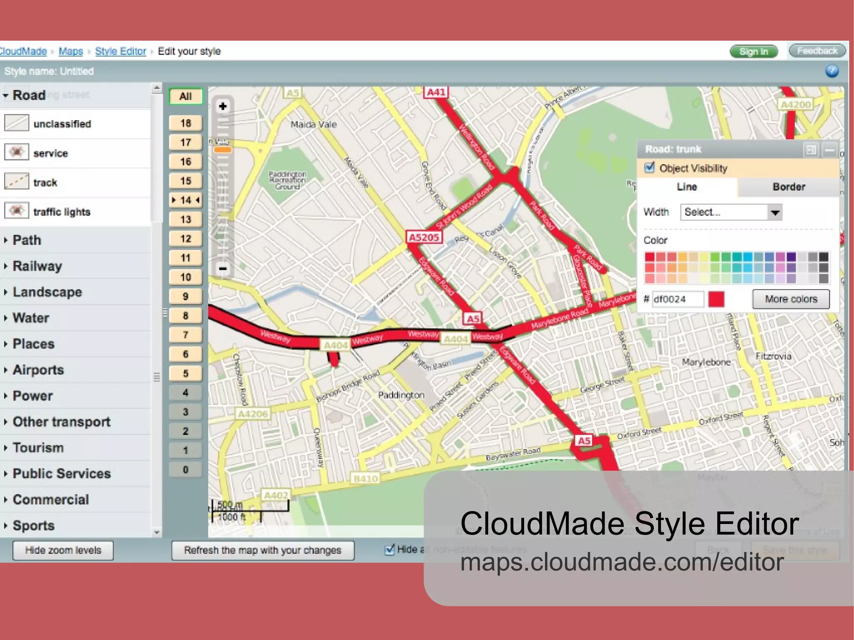Expand the Commercial category
The height and width of the screenshot is (640, 854).
[x=5, y=499]
